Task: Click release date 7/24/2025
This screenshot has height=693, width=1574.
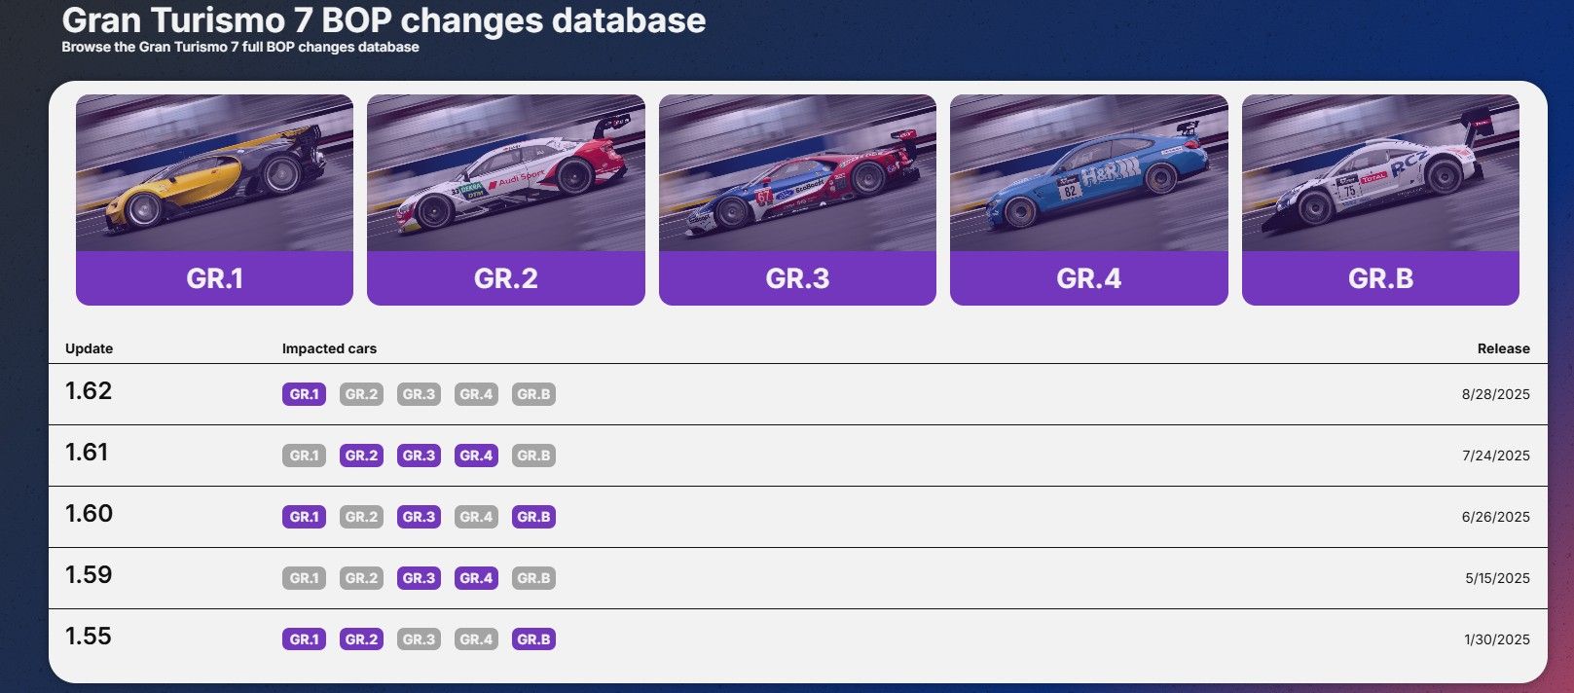Action: [1495, 456]
